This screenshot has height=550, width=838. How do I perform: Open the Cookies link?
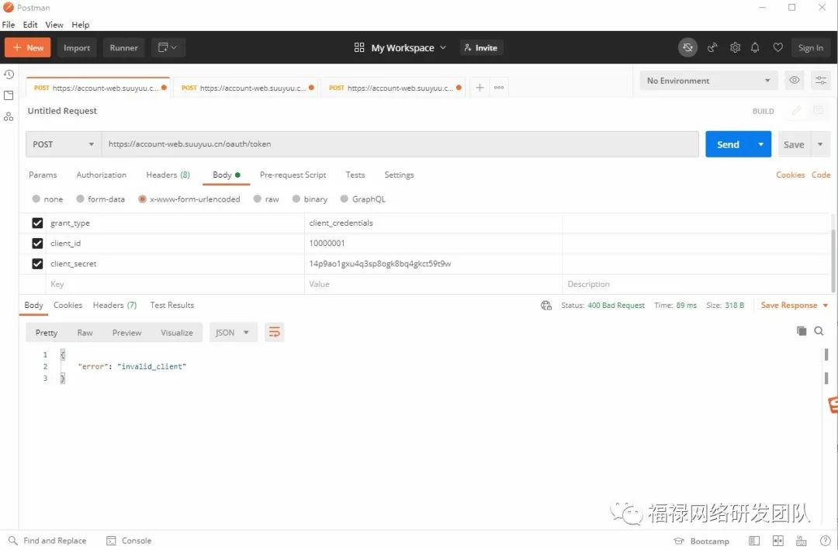click(x=791, y=175)
